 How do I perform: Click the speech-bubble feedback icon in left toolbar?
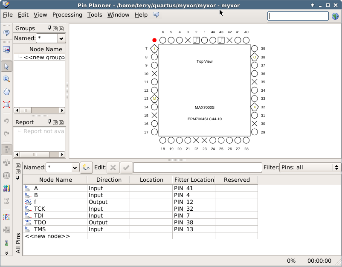(x=6, y=33)
